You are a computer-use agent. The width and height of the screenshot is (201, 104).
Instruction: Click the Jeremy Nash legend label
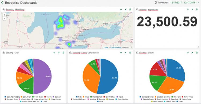[170, 102]
